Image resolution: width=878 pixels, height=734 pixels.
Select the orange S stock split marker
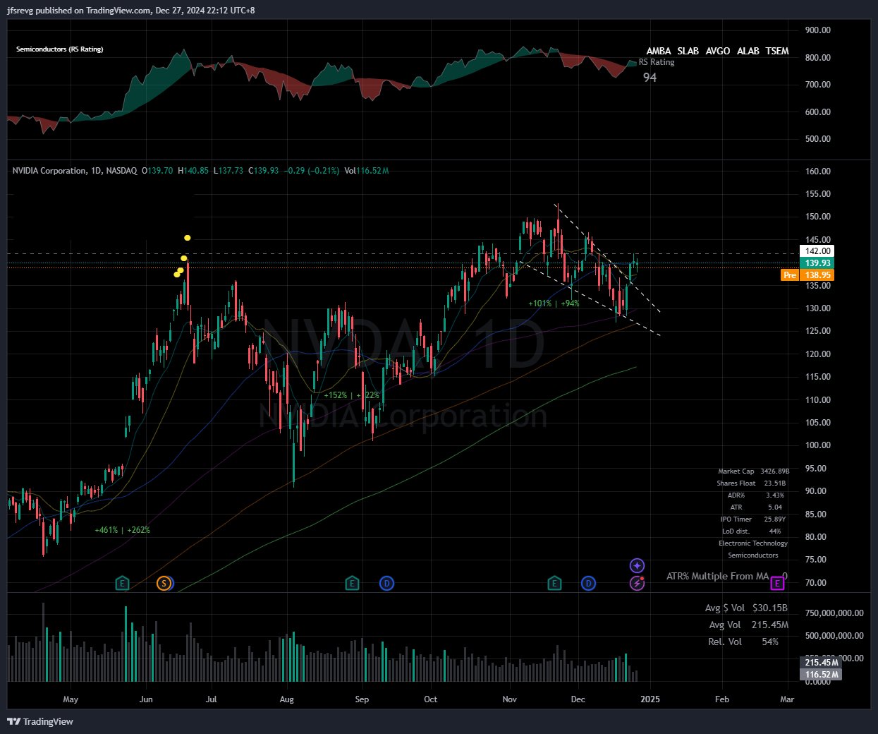163,584
